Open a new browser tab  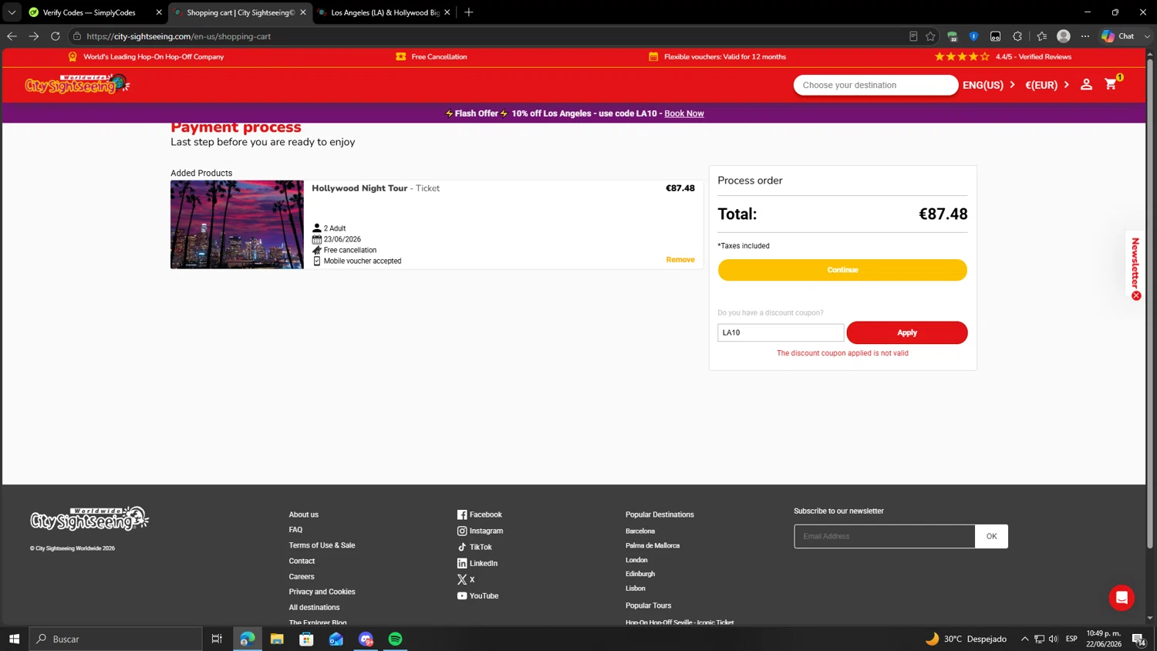coord(468,12)
